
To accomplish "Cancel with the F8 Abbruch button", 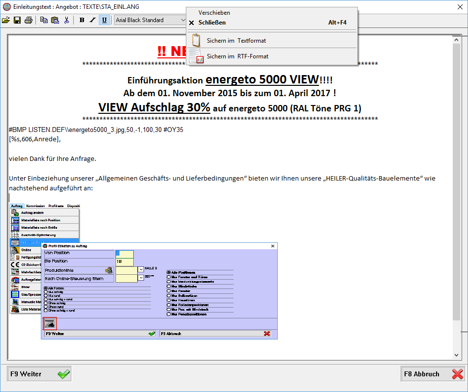I will click(433, 374).
